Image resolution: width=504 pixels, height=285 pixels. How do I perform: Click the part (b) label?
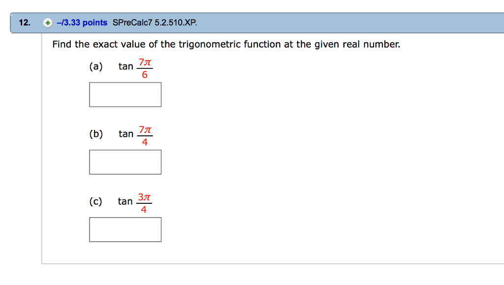click(x=96, y=134)
